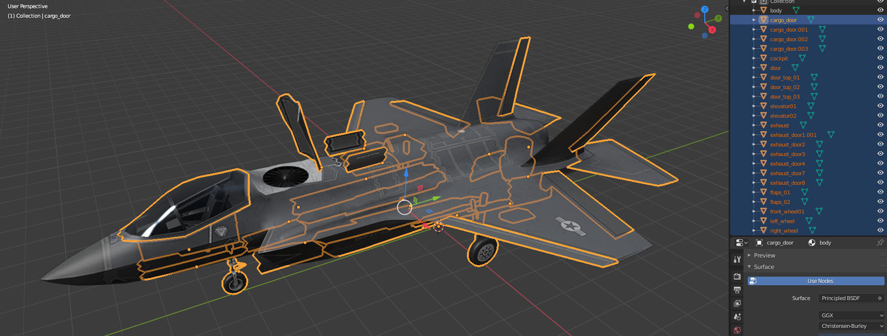Open the Christensen-Burley subsurface method dropdown
The image size is (887, 336).
(x=852, y=326)
